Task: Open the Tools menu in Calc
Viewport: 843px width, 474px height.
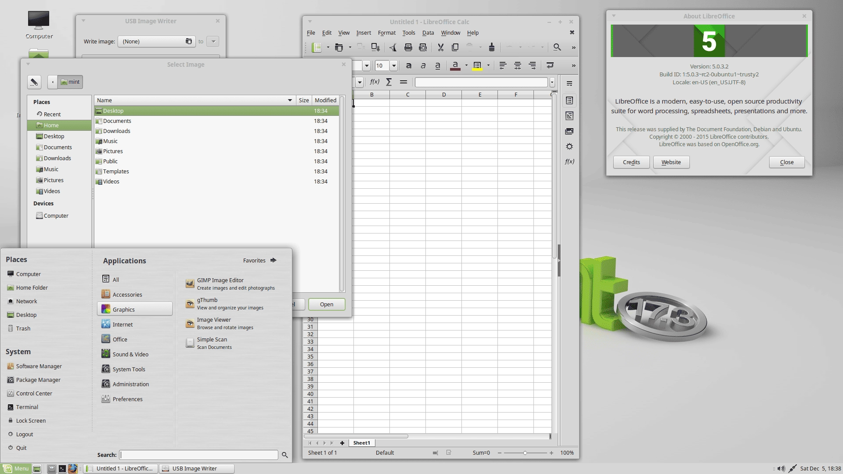Action: [408, 32]
